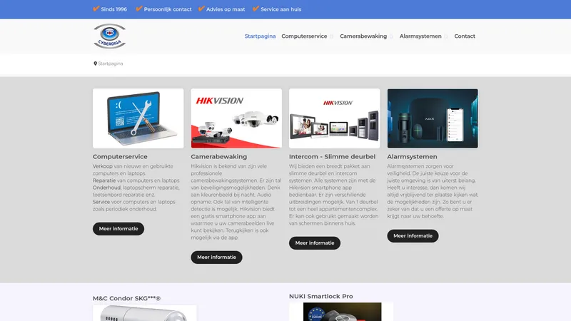Open the NUKI Smartlock product image

click(x=341, y=312)
